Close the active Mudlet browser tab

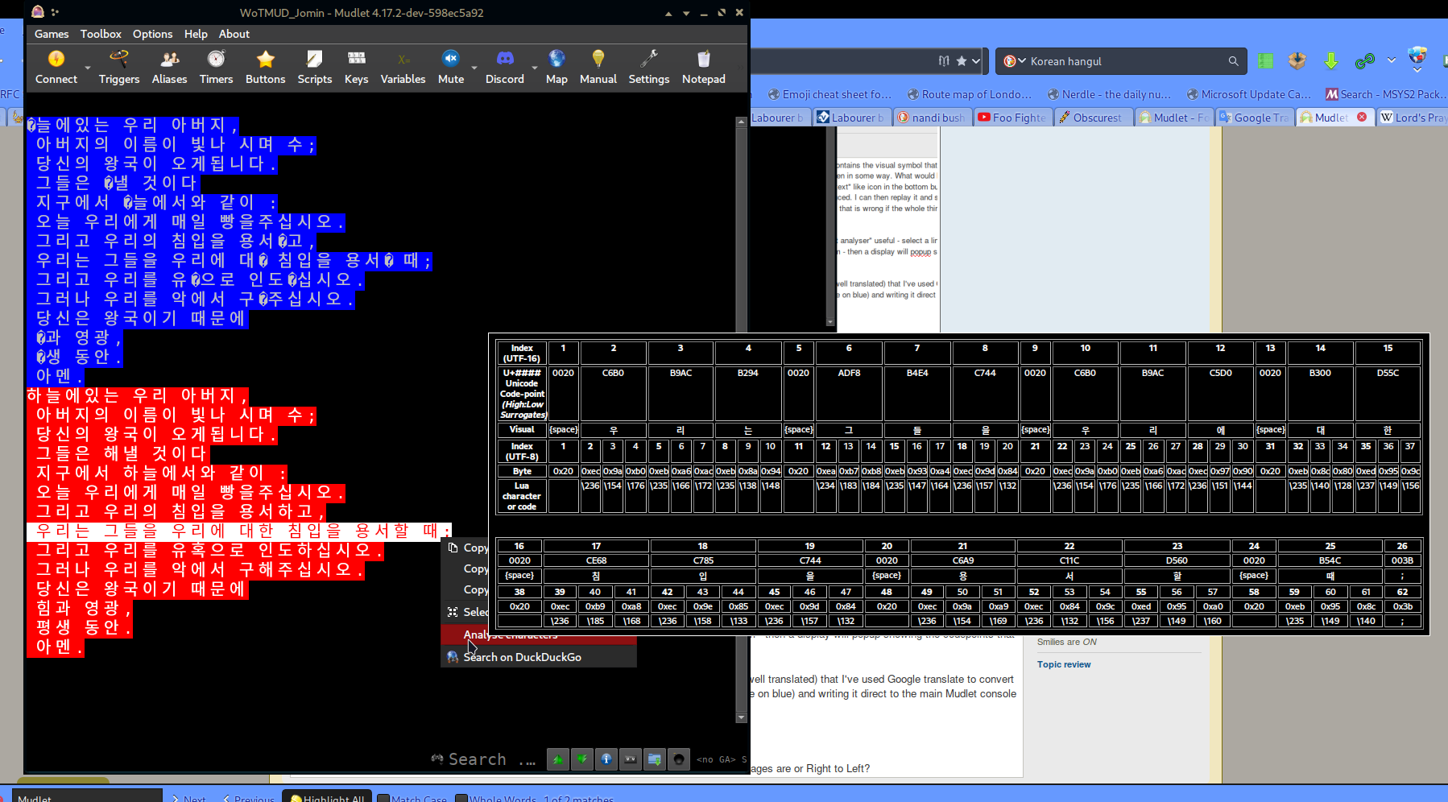pyautogui.click(x=1362, y=117)
